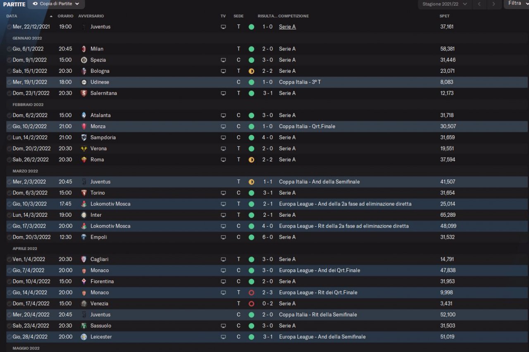
Task: Click the red loss indicator for the Venezia match
Action: pyautogui.click(x=251, y=304)
